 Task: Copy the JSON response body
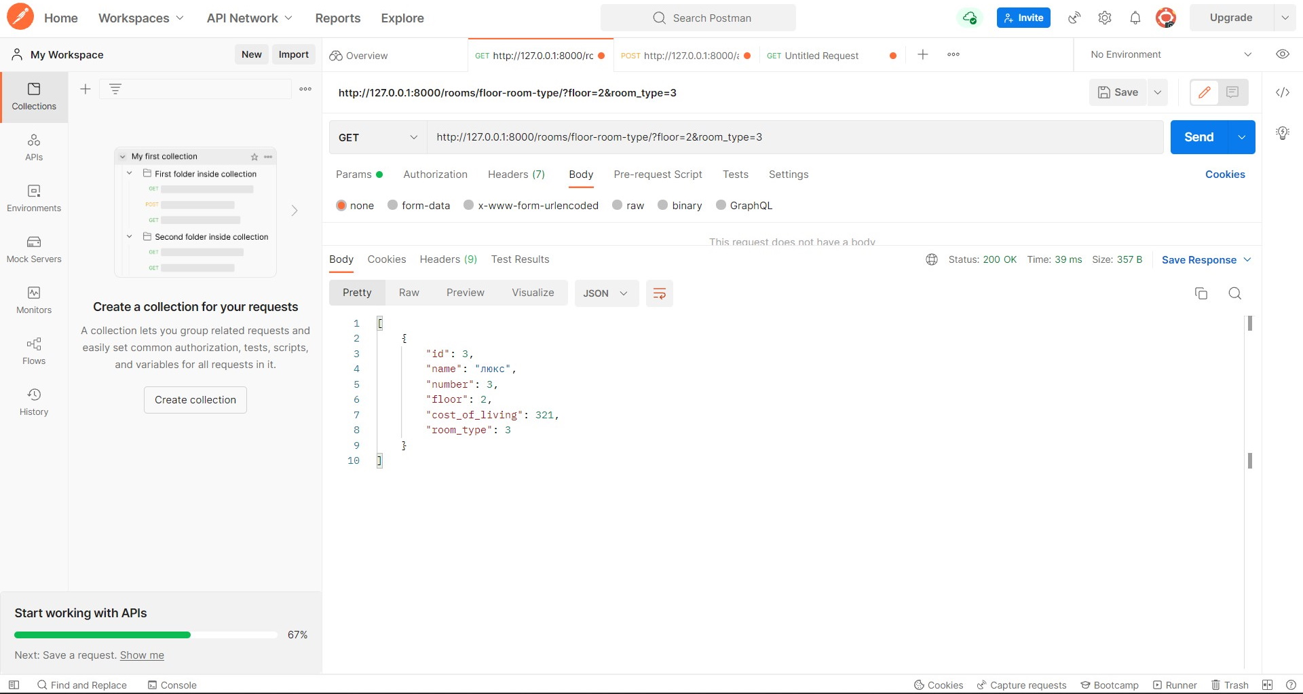coord(1201,293)
